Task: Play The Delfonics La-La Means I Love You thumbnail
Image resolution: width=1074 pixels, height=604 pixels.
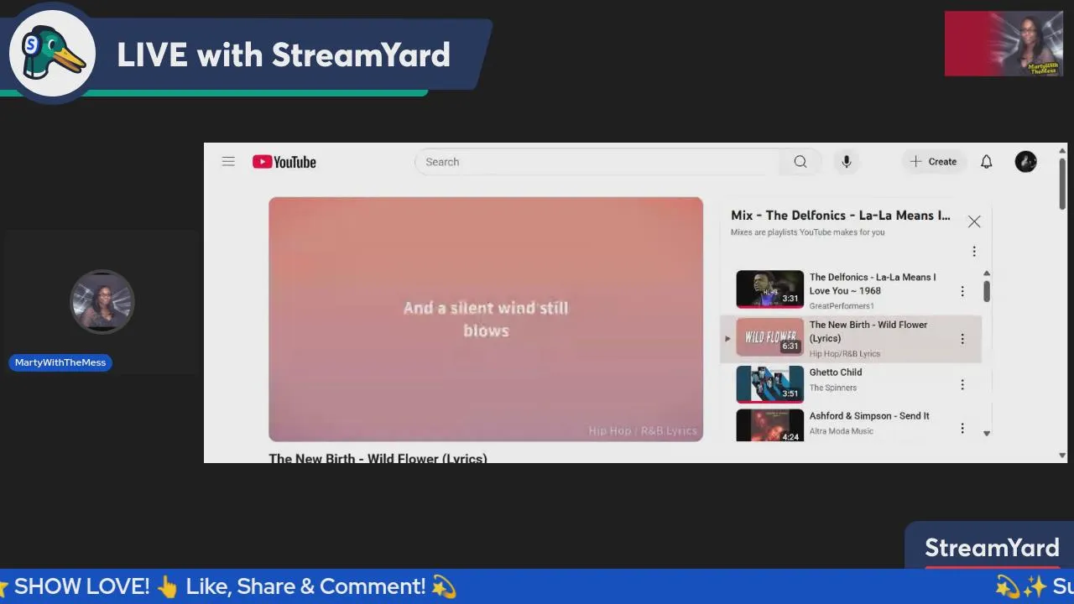Action: 769,289
